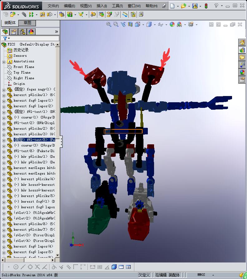
Task: Open the 帮助(H) menu
Action: (152, 6)
